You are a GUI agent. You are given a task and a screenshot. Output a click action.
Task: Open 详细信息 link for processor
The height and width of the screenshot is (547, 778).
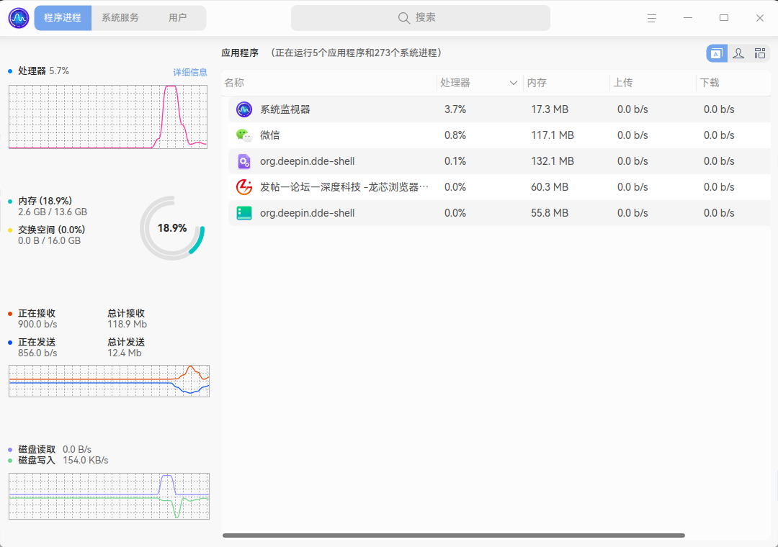tap(190, 73)
